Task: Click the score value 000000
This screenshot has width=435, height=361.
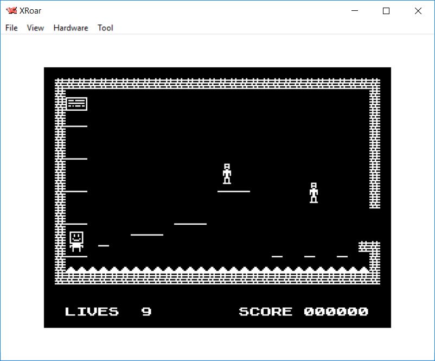Action: pyautogui.click(x=336, y=312)
